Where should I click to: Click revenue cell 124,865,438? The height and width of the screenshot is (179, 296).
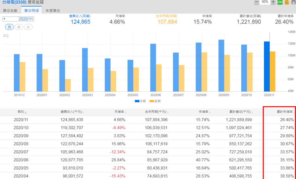tap(72, 120)
